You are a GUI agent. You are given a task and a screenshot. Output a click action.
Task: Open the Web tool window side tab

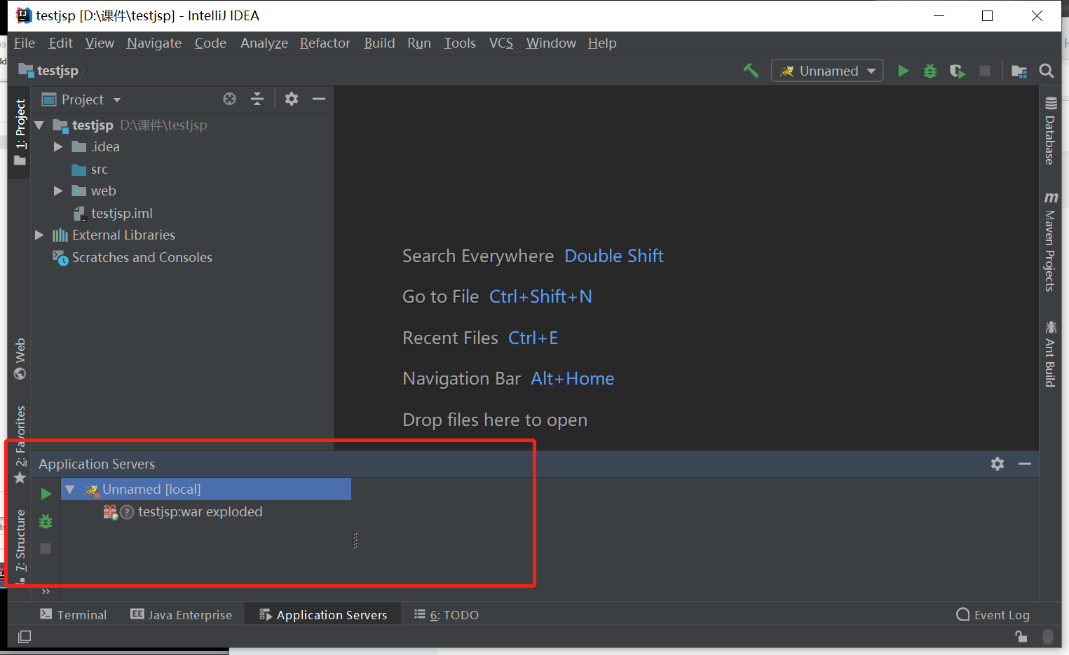pos(20,359)
